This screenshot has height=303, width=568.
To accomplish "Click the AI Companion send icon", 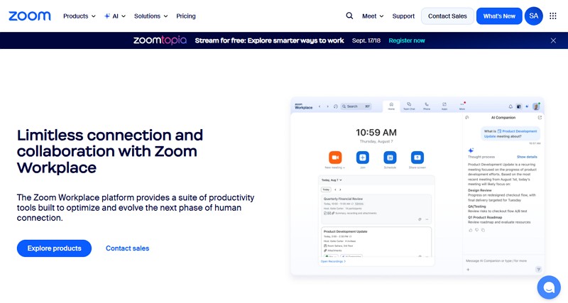I will (x=538, y=269).
